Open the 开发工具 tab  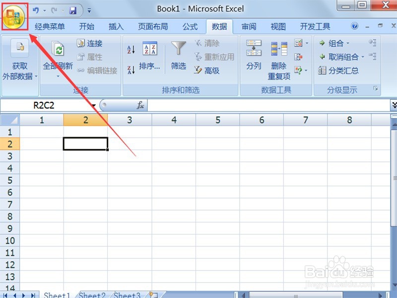click(x=315, y=27)
